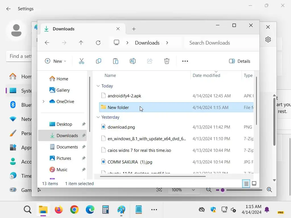The height and width of the screenshot is (218, 291).
Task: Click the Settings back arrow
Action: (9, 9)
